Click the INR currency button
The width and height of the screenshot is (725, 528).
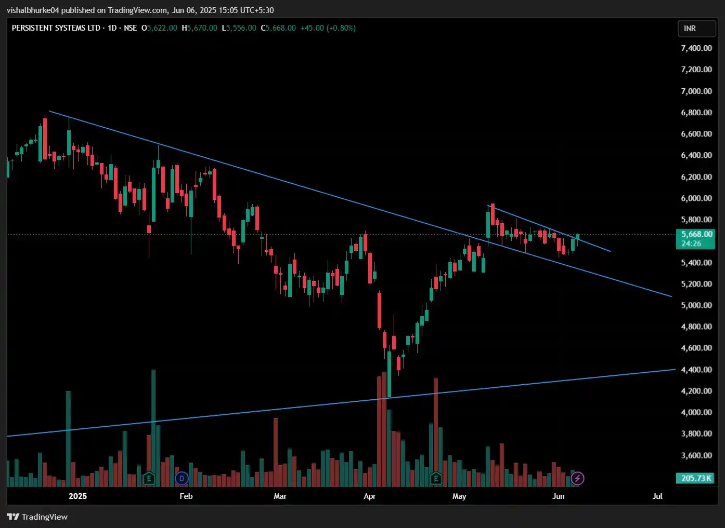(x=696, y=29)
